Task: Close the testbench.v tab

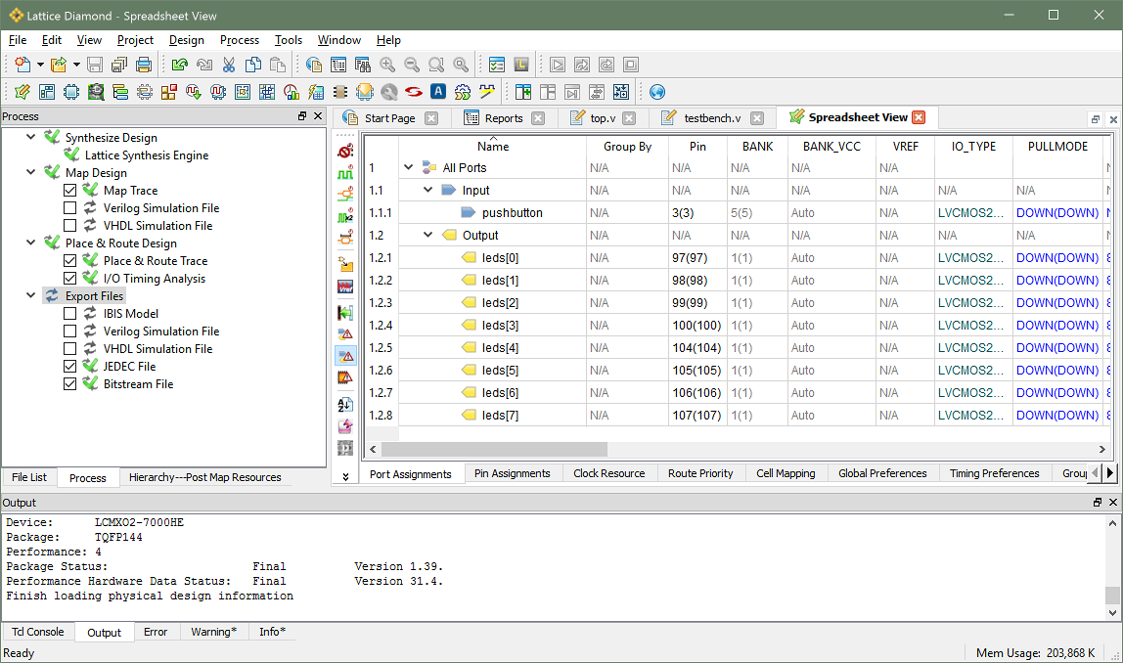Action: (757, 118)
